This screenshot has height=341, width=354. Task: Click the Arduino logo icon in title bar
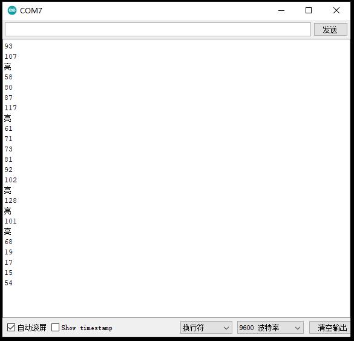click(12, 10)
